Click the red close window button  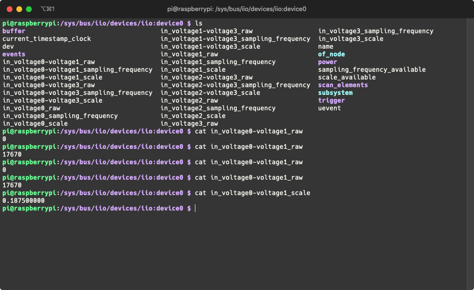pos(10,9)
